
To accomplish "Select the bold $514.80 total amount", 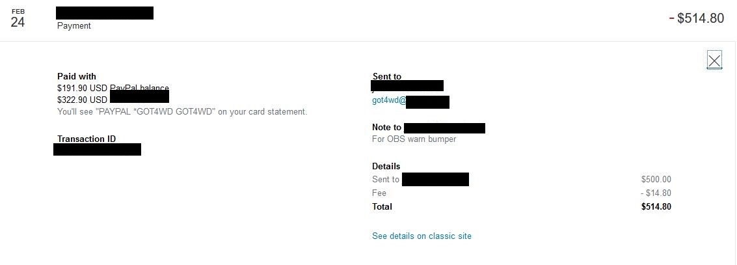I will click(656, 206).
